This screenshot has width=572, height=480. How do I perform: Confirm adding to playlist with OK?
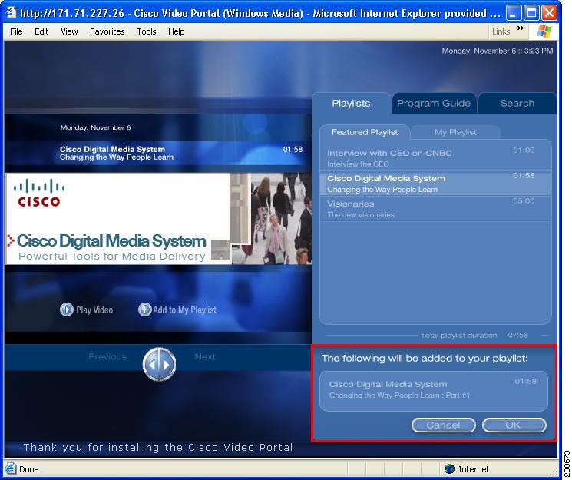(x=514, y=425)
